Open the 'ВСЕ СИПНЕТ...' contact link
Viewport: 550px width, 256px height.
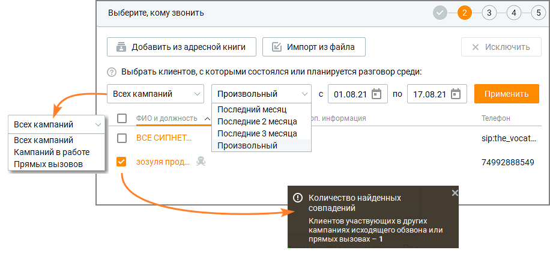tap(164, 138)
